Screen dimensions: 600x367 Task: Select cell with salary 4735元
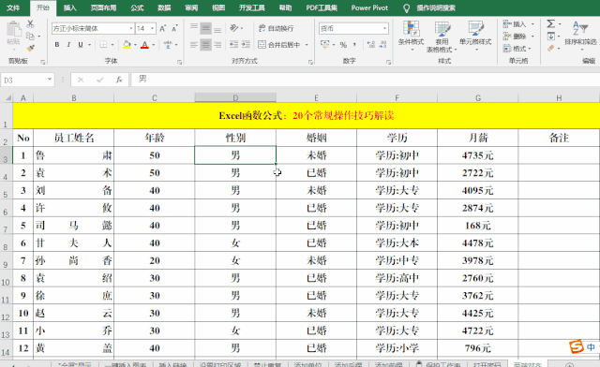477,155
